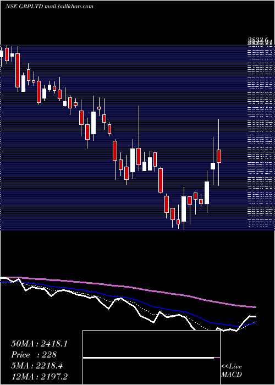The width and height of the screenshot is (275, 385).
Task: Select the 5MA : 2218.4 readout
Action: pos(37,366)
